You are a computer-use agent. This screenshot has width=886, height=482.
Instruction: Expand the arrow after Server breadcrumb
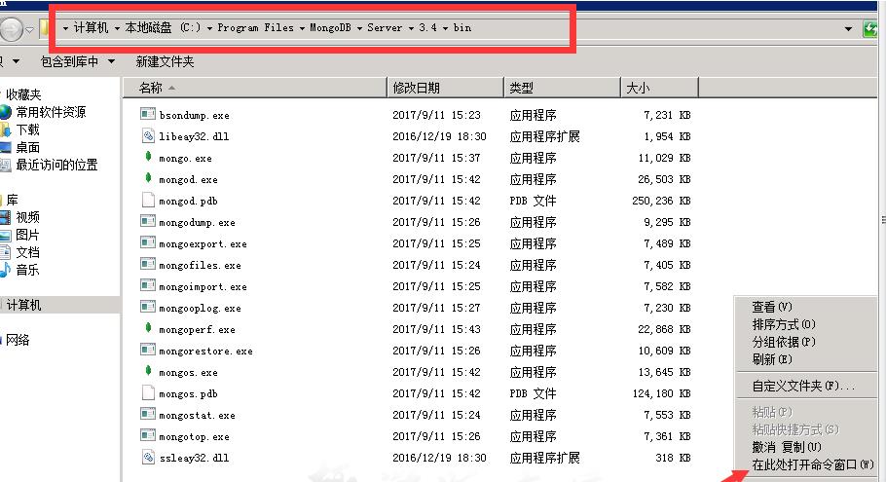pyautogui.click(x=411, y=28)
